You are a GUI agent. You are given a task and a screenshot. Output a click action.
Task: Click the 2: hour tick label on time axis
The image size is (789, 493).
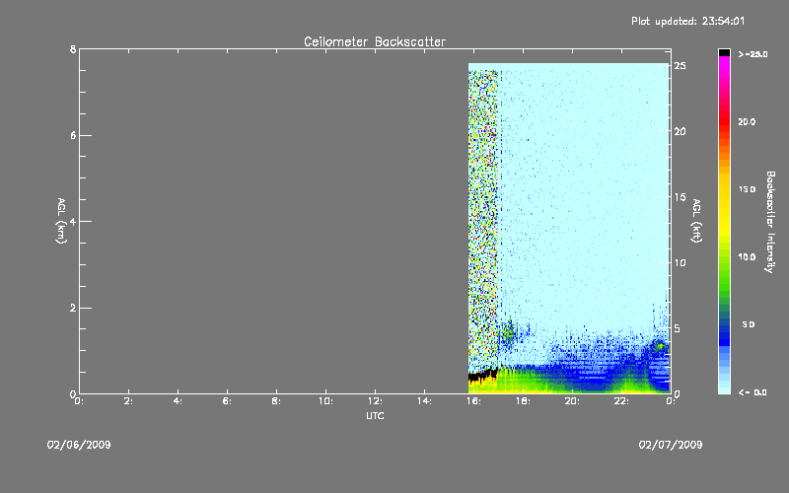point(129,401)
